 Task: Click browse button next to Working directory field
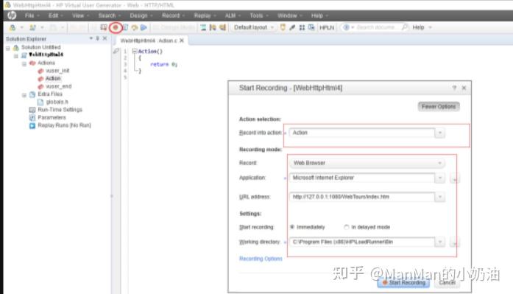tap(454, 242)
